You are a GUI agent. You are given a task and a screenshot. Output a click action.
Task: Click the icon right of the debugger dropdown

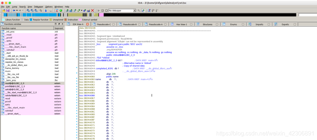(139, 10)
